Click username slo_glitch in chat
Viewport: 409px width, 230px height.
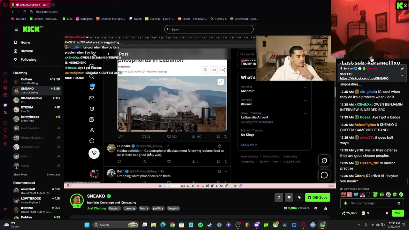click(368, 92)
